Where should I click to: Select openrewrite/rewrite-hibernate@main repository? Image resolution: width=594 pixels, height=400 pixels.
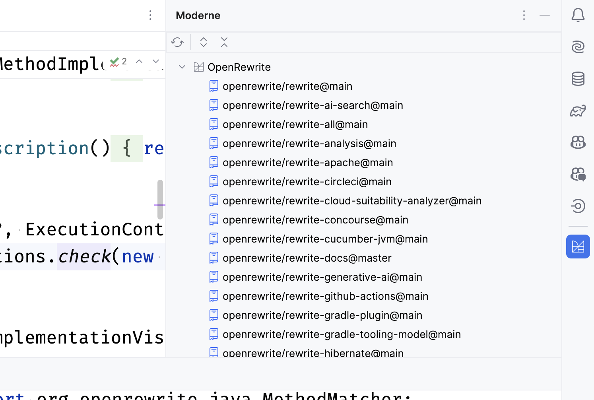click(313, 353)
